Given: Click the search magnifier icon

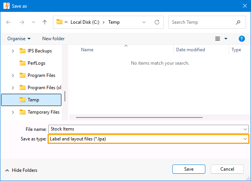Looking at the screenshot, I should coord(238,22).
